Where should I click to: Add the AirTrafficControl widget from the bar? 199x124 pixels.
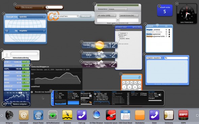pos(53,115)
